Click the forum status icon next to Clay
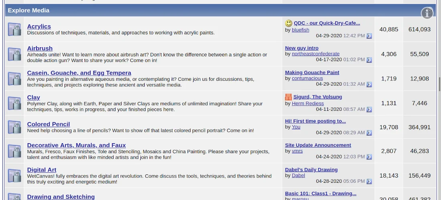Screen dimensions: 441x200 click(15, 103)
